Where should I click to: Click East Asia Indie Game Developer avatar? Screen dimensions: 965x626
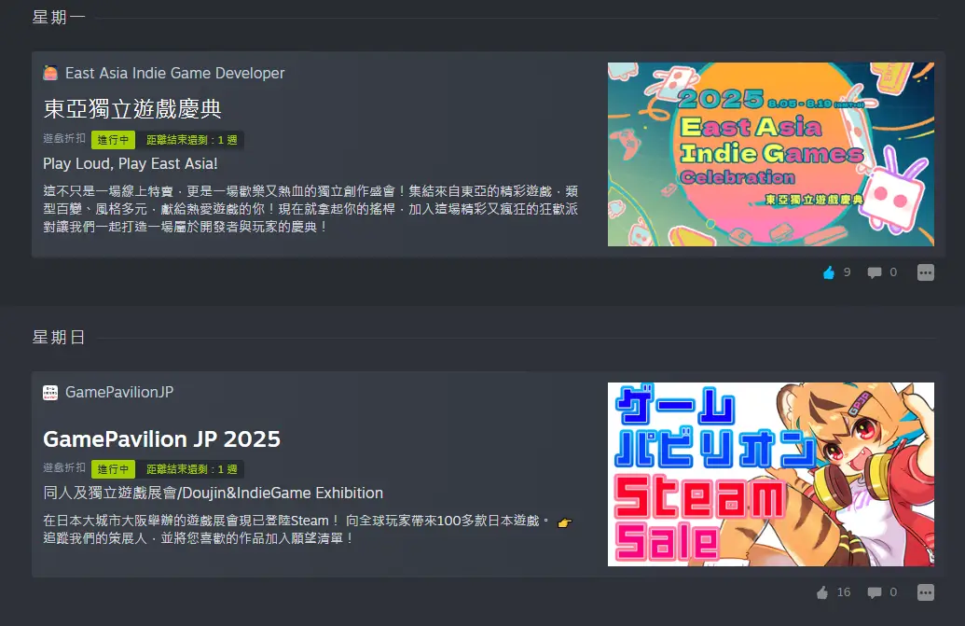click(50, 73)
